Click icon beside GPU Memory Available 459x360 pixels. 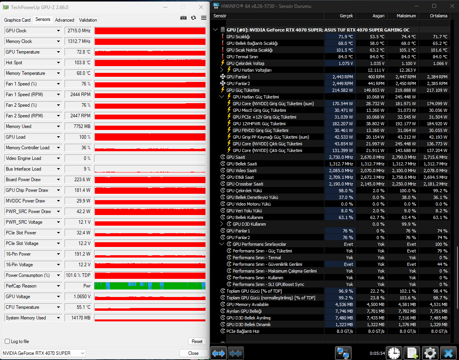point(223,304)
